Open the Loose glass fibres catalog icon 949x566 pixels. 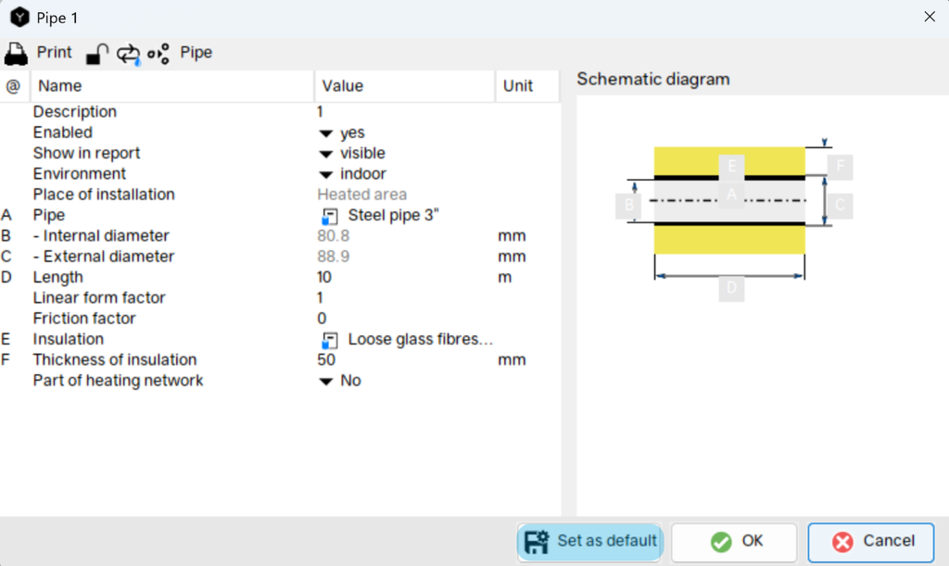click(329, 341)
